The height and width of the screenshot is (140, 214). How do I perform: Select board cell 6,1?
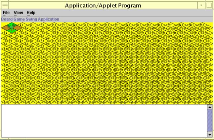(33, 25)
